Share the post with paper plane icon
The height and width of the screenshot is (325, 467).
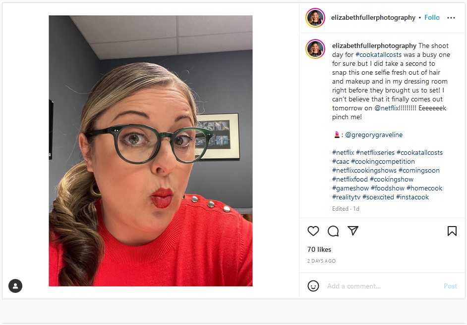tap(353, 231)
